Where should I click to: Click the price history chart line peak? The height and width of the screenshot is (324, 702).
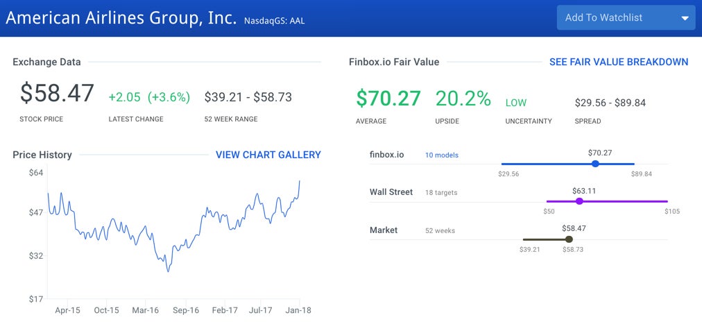click(x=300, y=181)
